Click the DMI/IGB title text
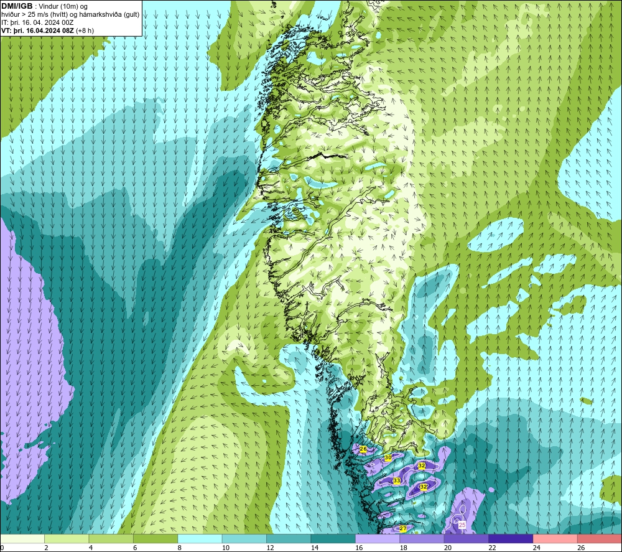The image size is (622, 552). coord(17,6)
